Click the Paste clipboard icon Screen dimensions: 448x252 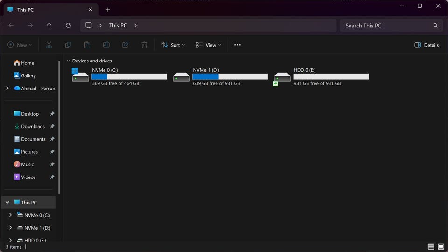pos(87,45)
